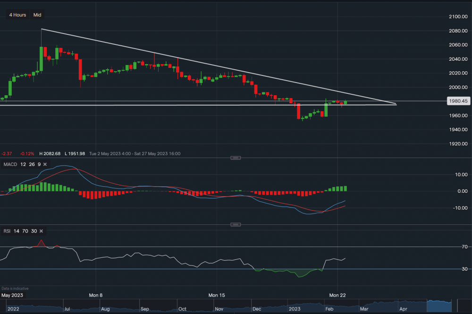Select the descending white trendline
Screen dimensions: 472x314
point(212,65)
